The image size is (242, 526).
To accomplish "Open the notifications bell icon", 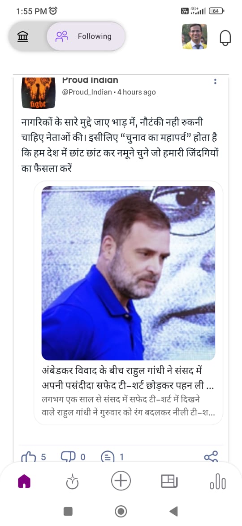I will (225, 37).
